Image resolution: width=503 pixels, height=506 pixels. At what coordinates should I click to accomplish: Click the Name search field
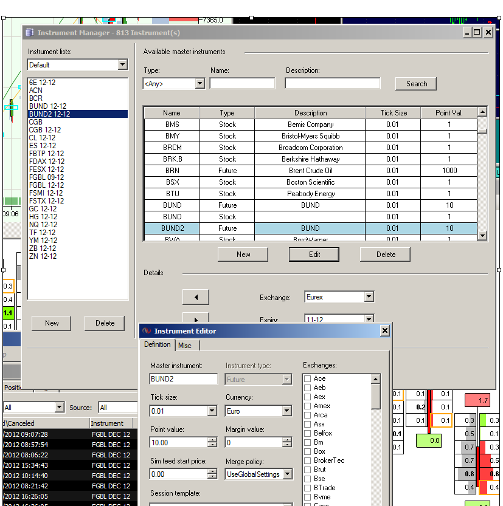point(242,83)
